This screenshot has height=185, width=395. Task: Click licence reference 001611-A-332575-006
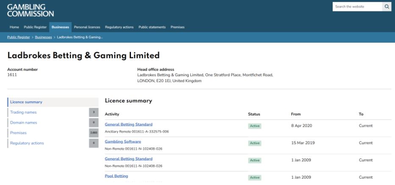[150, 131]
